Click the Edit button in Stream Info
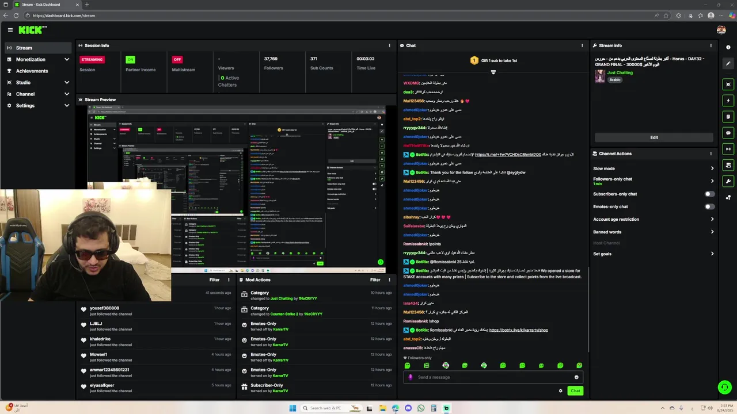 (654, 137)
